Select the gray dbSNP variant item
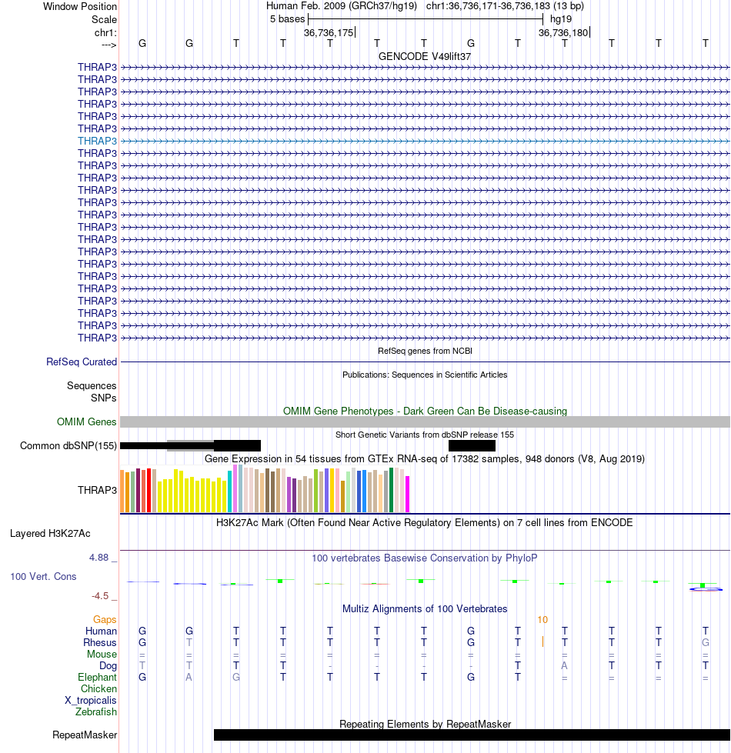 coord(190,445)
